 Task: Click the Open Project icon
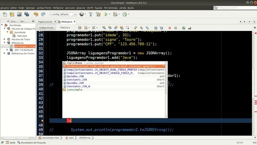coord(19,14)
